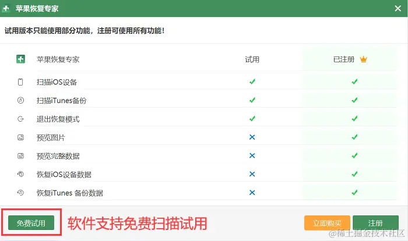Click registered checkmark in 扫描iOS设备 row
408x241 pixels.
[354, 81]
